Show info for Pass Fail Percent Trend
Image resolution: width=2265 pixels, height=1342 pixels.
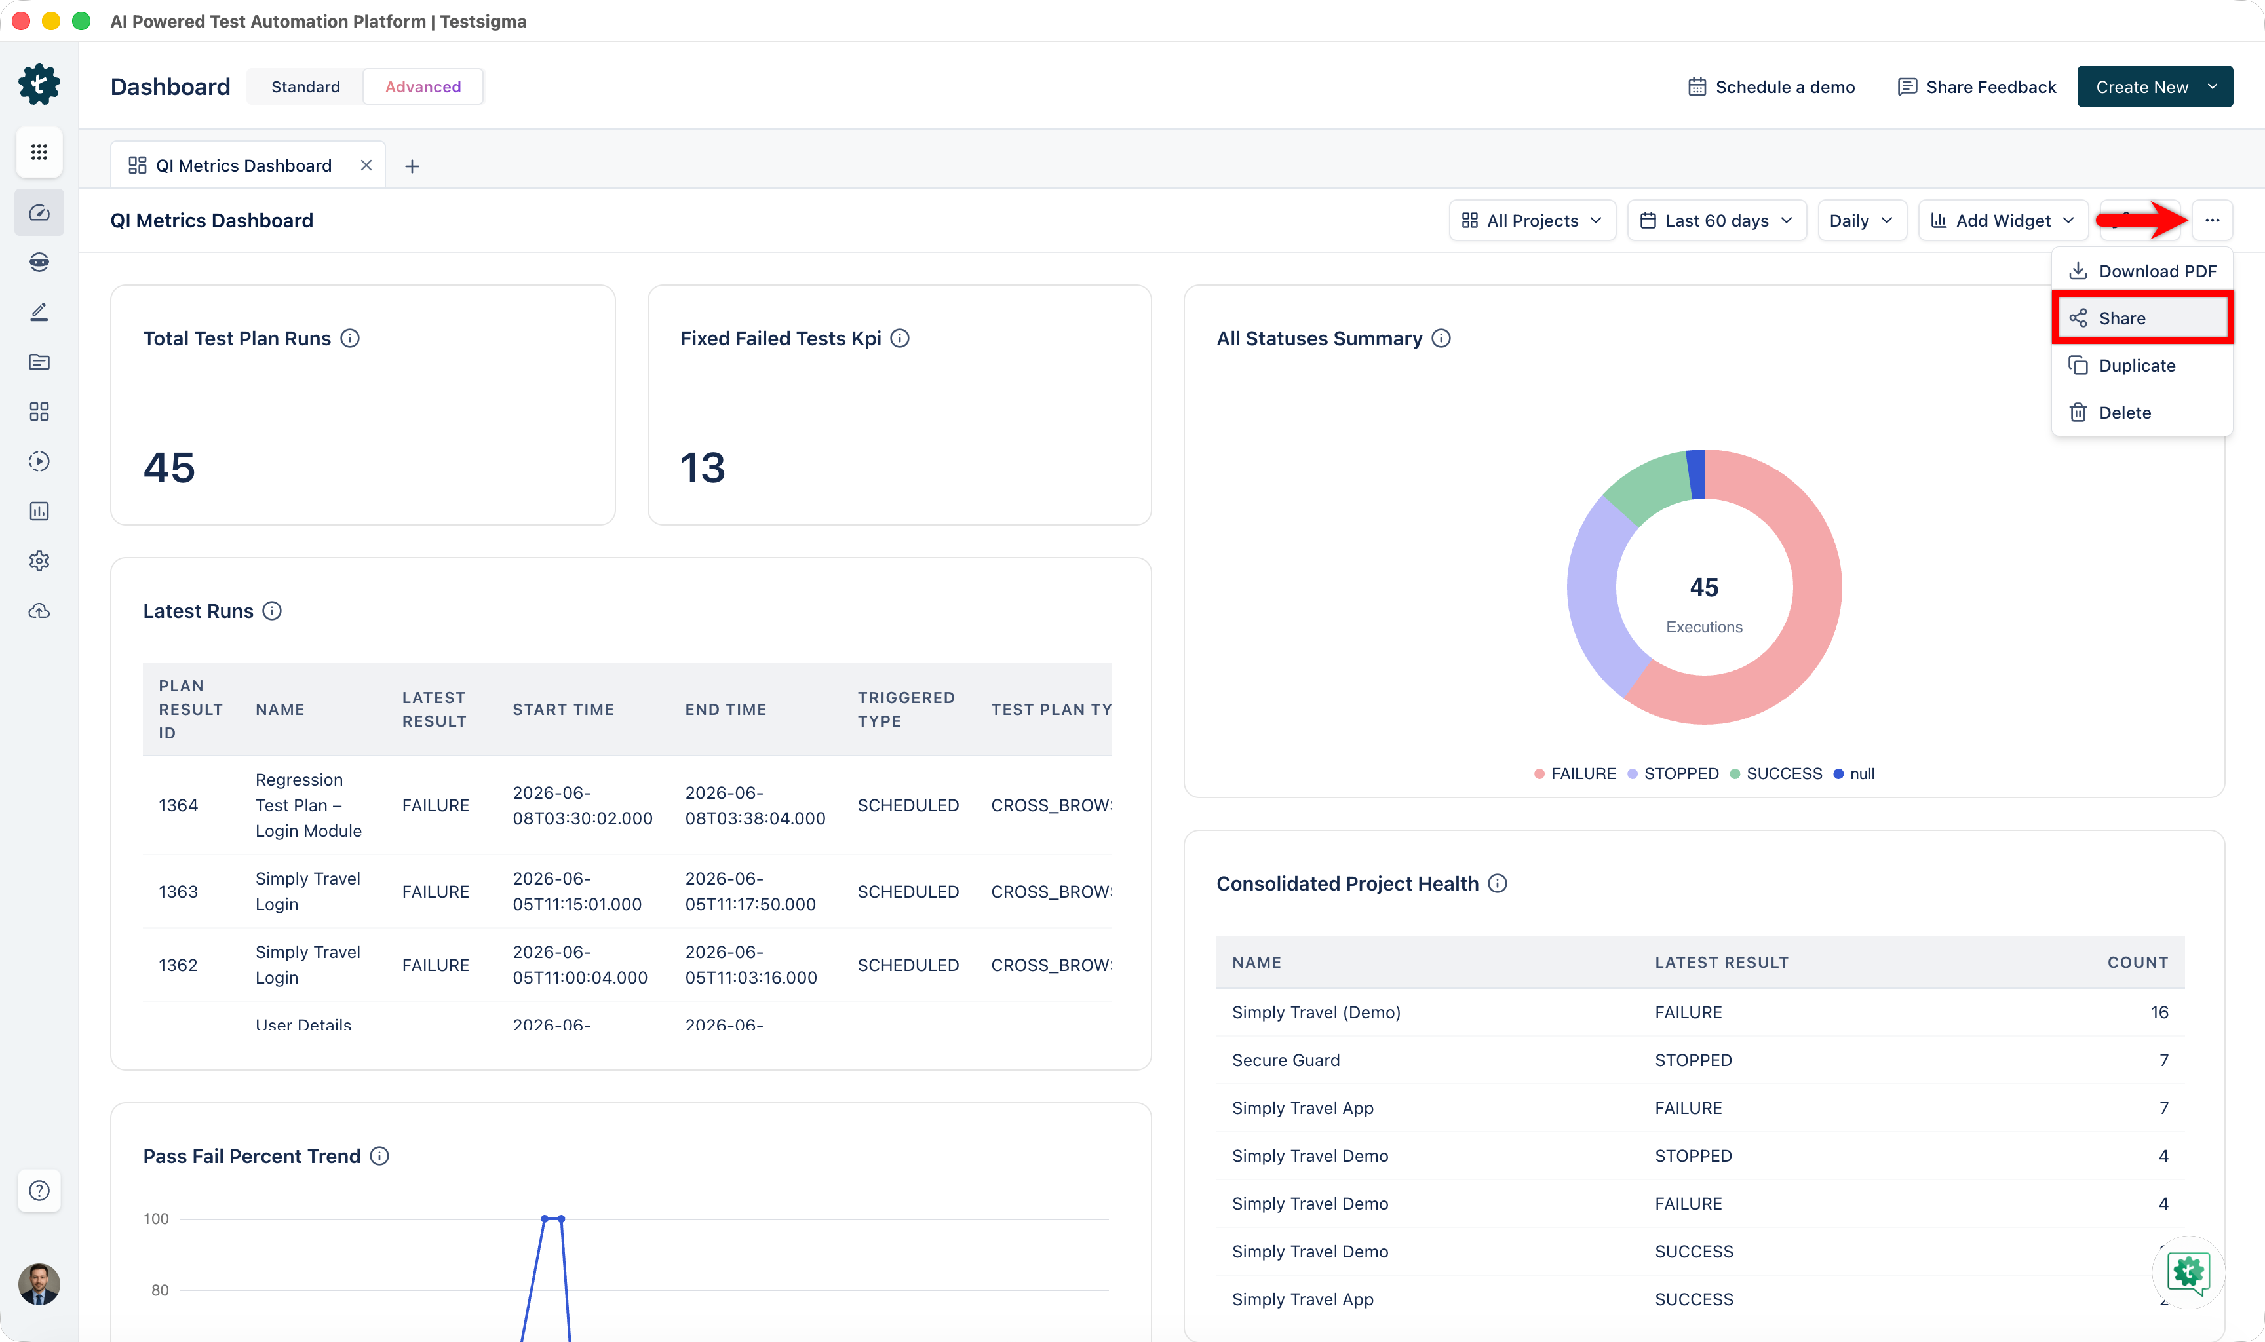[379, 1157]
